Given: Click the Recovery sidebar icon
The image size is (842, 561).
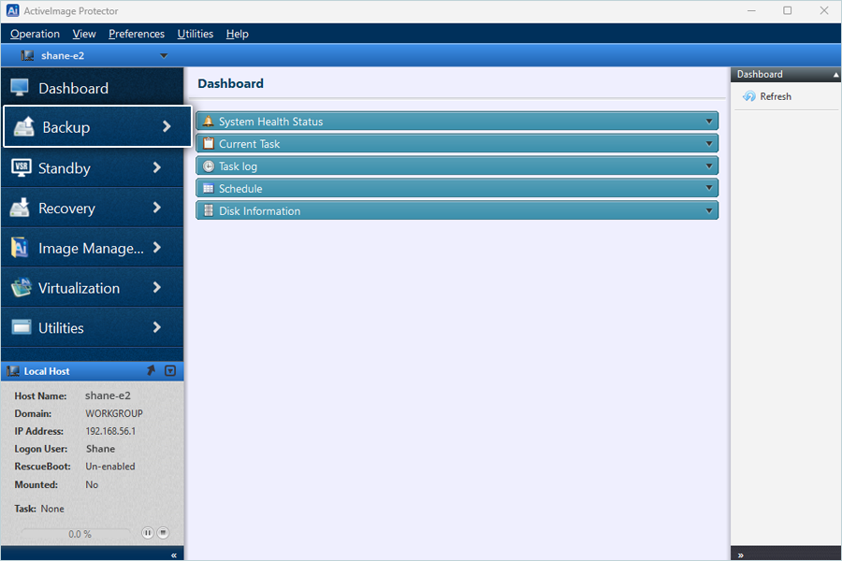Looking at the screenshot, I should (20, 208).
